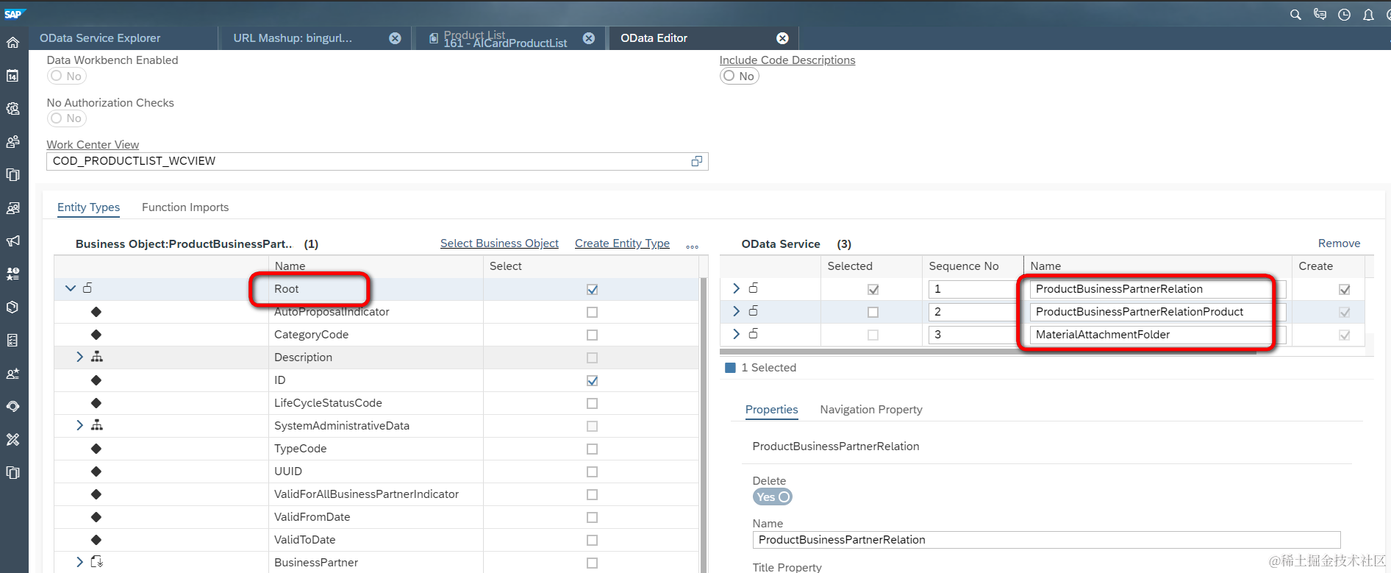This screenshot has width=1391, height=573.
Task: Toggle Data Workbench Enabled switch
Action: [x=67, y=76]
